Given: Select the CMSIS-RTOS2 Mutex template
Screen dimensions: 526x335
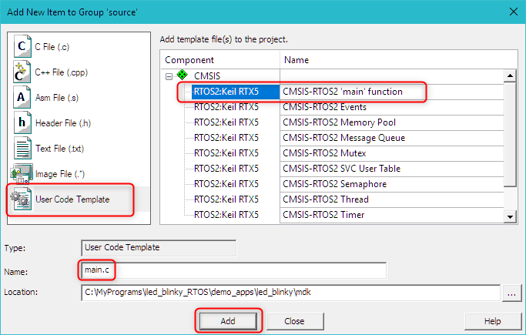Looking at the screenshot, I should point(324,153).
